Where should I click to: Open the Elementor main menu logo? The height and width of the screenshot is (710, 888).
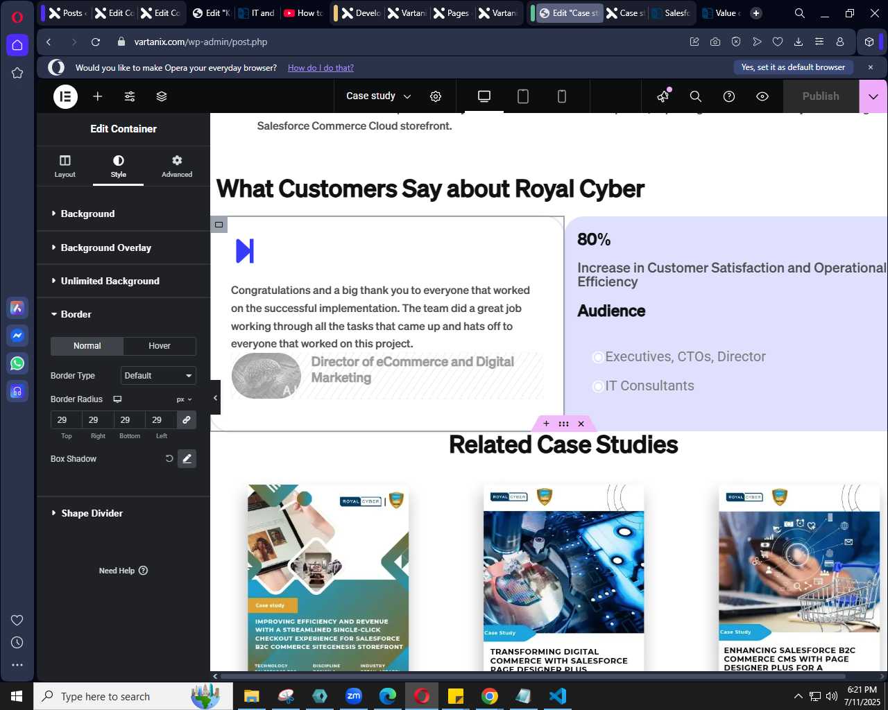coord(65,96)
